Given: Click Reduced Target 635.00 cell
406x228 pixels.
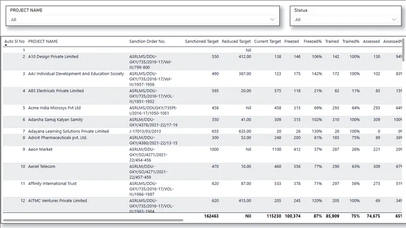Looking at the screenshot, I should [245, 131].
